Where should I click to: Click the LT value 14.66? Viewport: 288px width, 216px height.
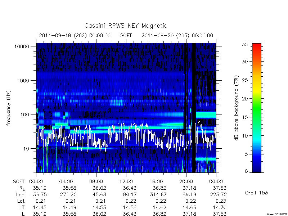click(x=189, y=207)
